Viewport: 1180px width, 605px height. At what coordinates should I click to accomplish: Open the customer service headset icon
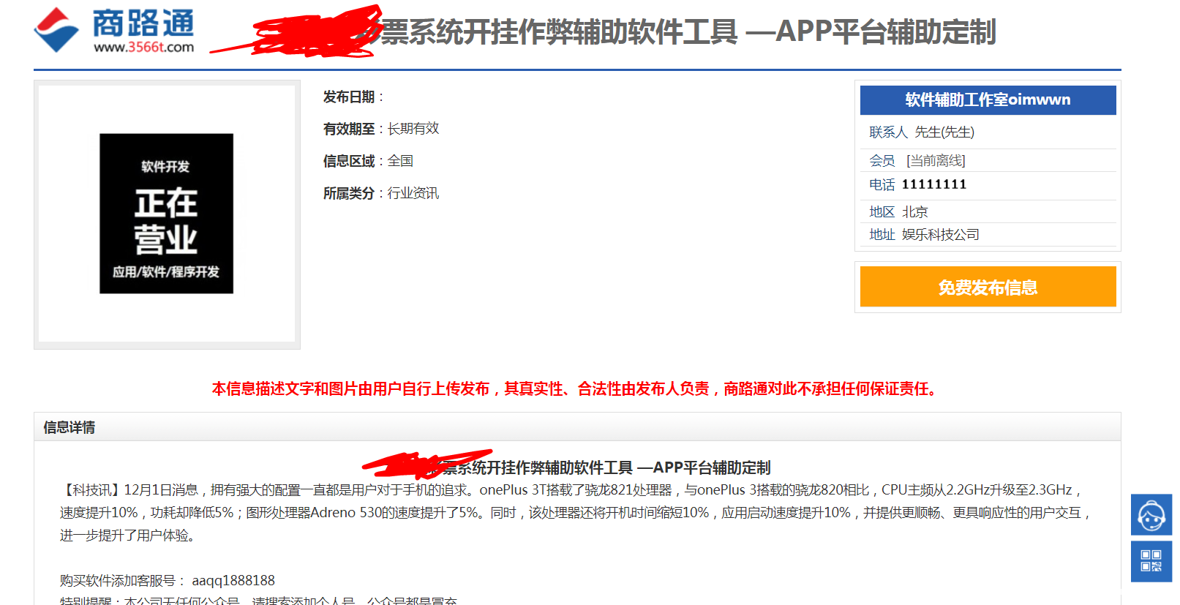[1151, 515]
